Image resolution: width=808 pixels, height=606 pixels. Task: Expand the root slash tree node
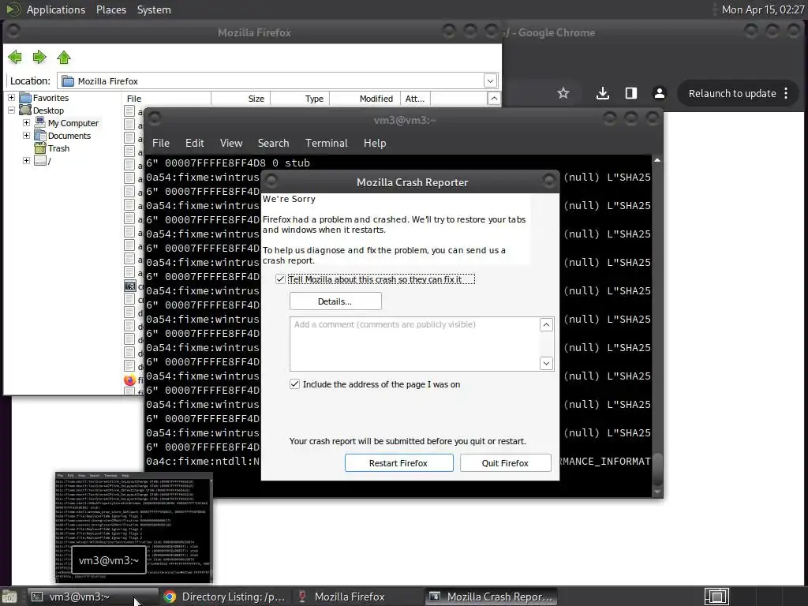tap(26, 160)
